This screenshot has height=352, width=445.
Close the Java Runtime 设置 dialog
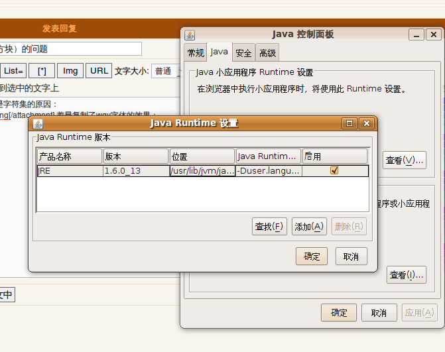point(367,123)
